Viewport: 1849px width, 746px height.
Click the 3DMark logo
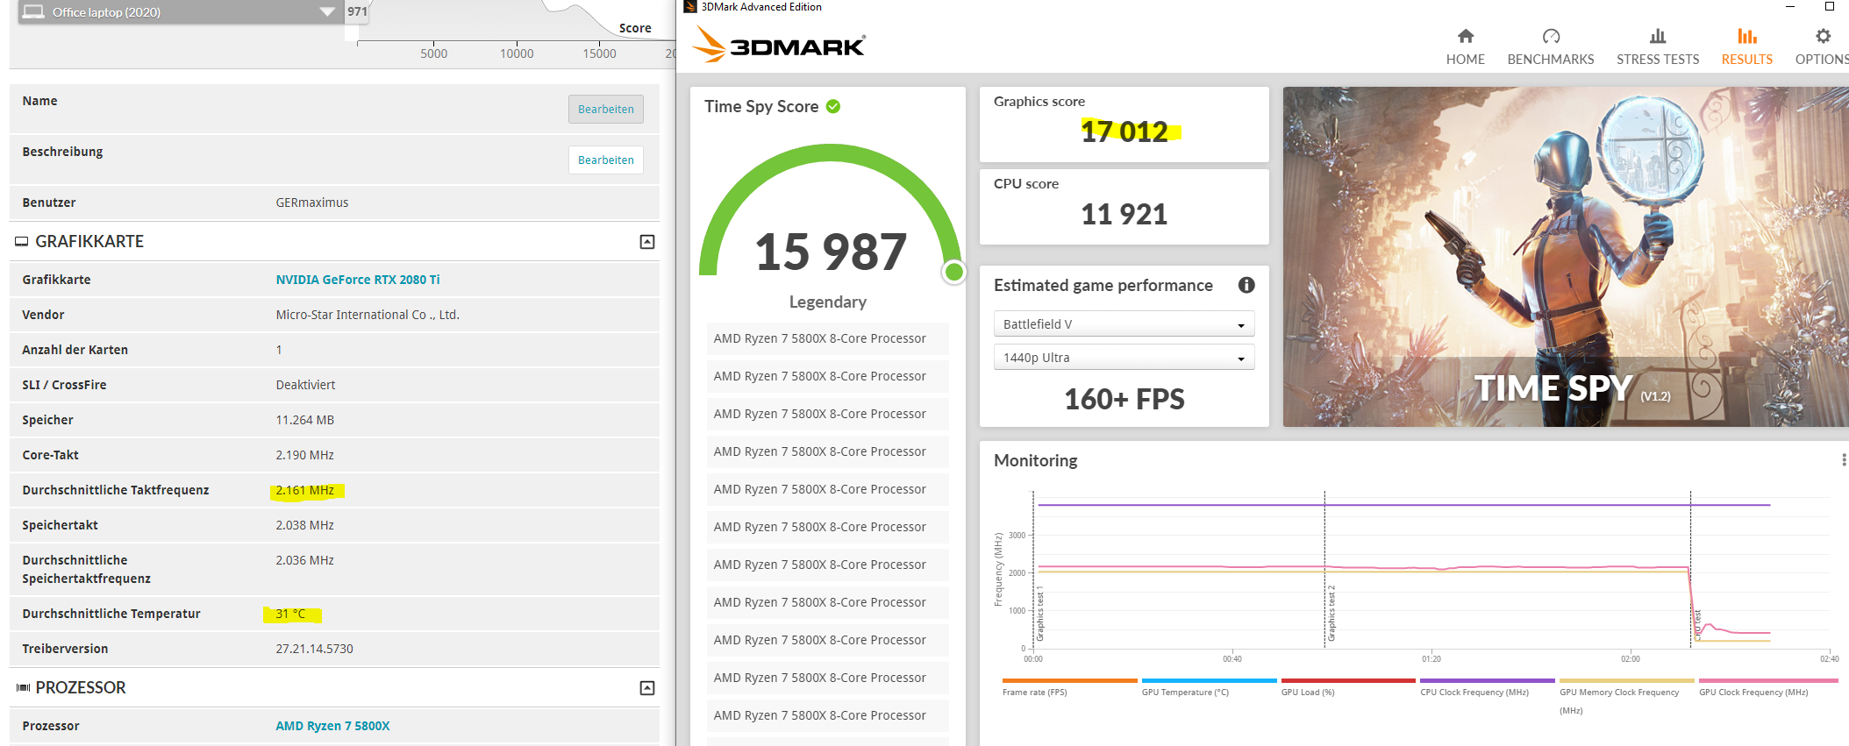coord(779,45)
